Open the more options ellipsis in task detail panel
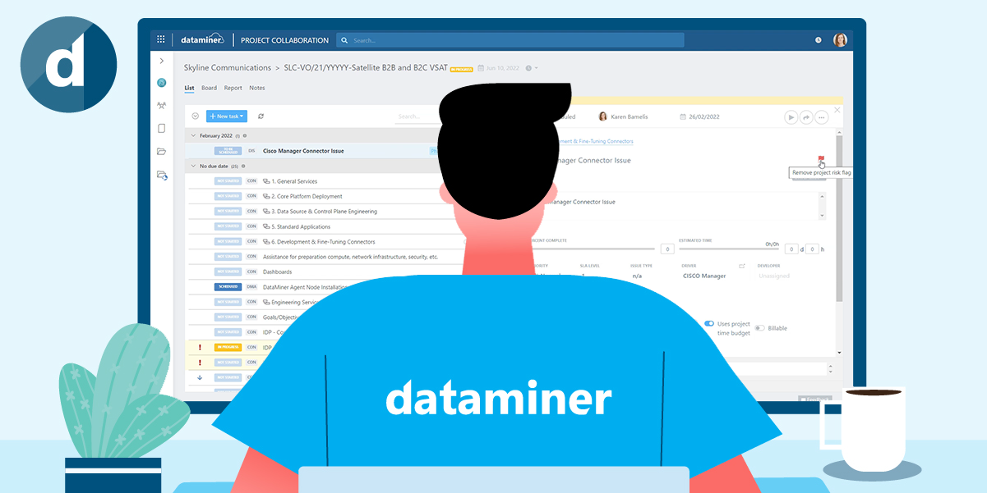This screenshot has width=987, height=493. click(x=821, y=117)
